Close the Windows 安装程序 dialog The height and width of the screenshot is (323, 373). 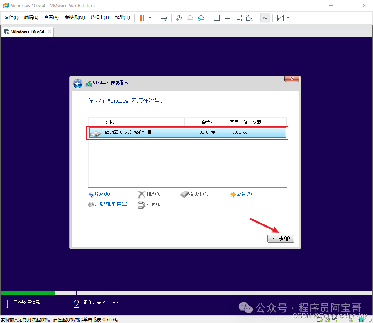[292, 79]
